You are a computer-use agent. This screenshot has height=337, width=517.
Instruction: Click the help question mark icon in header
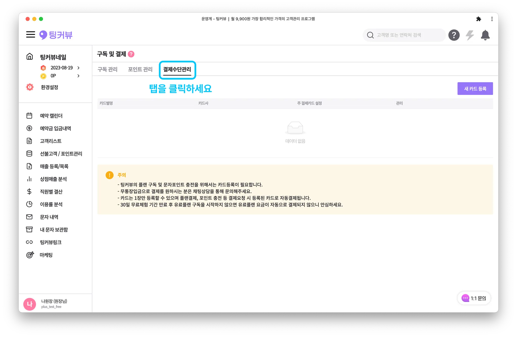pos(454,35)
